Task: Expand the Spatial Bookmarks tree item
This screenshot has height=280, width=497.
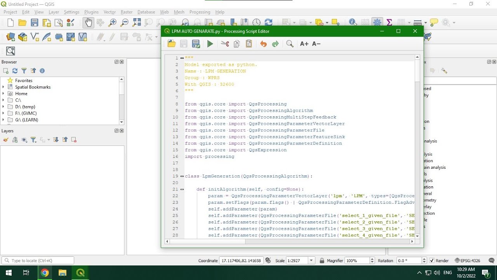Action: [x=3, y=87]
